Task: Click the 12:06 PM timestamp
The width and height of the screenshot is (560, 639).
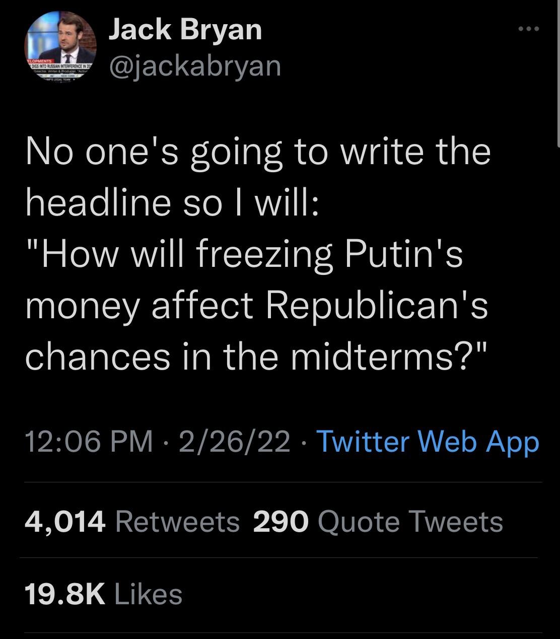Action: pyautogui.click(x=89, y=442)
